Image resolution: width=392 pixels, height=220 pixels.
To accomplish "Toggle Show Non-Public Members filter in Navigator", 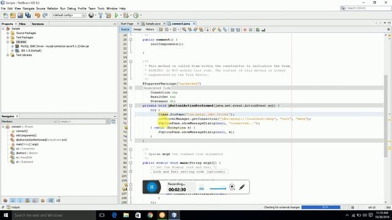I will click(x=28, y=200).
